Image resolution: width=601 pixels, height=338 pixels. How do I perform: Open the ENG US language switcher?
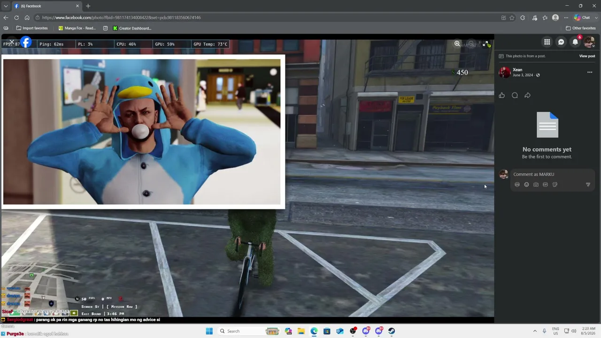(555, 331)
